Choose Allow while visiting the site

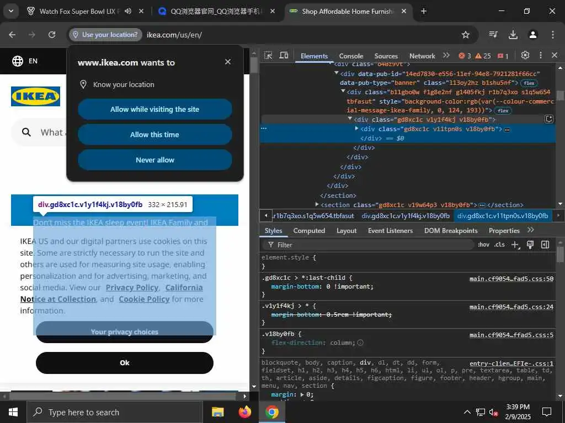pyautogui.click(x=155, y=110)
